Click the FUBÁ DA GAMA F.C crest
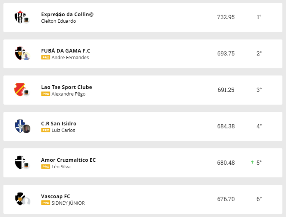 click(x=20, y=53)
